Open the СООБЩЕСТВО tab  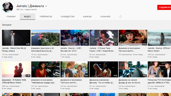point(68,17)
